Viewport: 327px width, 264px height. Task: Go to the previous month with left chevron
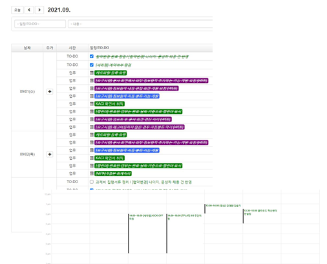29,10
